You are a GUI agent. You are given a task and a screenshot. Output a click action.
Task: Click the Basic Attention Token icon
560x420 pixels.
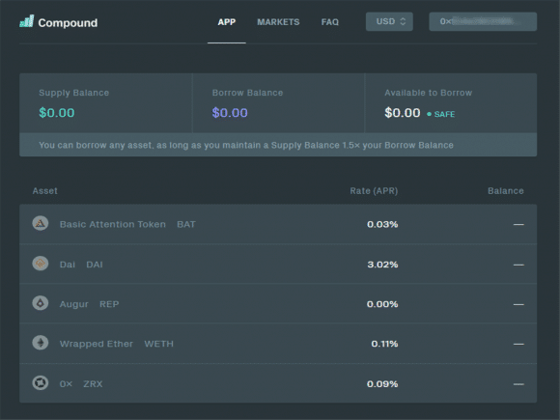click(41, 224)
